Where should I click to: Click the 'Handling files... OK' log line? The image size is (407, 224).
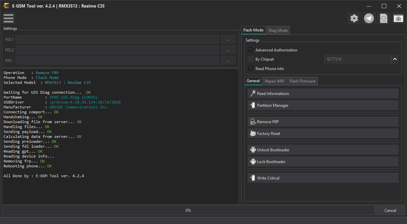pos(27,127)
